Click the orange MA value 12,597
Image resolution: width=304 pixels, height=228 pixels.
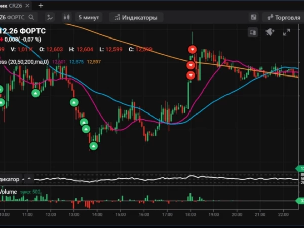pyautogui.click(x=94, y=62)
